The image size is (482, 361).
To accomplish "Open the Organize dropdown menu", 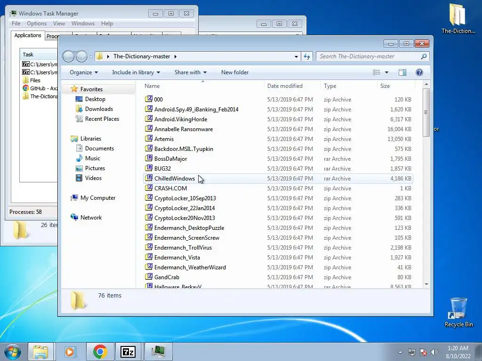I will pyautogui.click(x=84, y=72).
